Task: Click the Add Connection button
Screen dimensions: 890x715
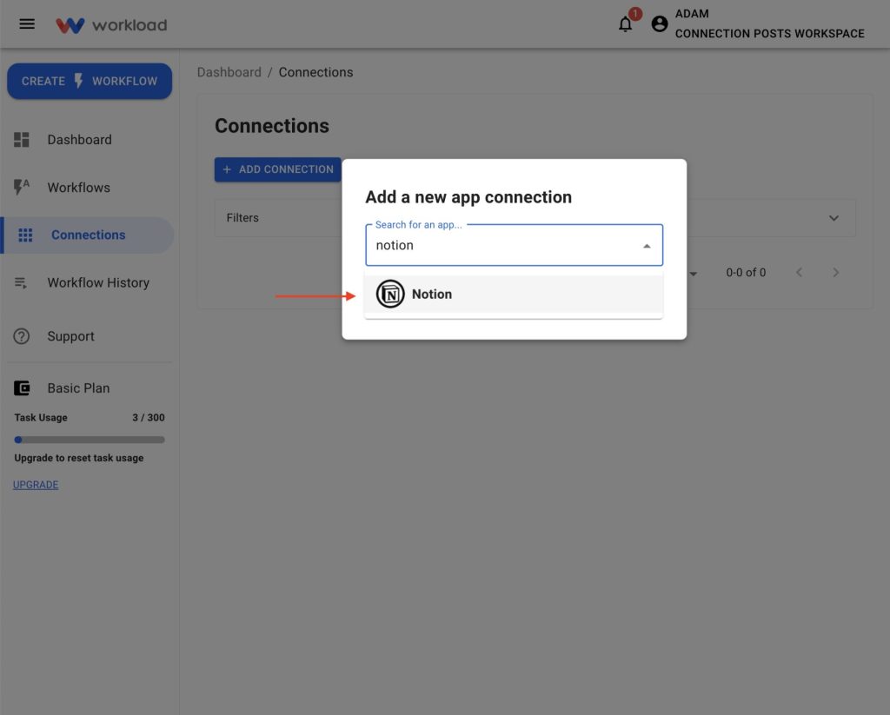Action: point(277,169)
